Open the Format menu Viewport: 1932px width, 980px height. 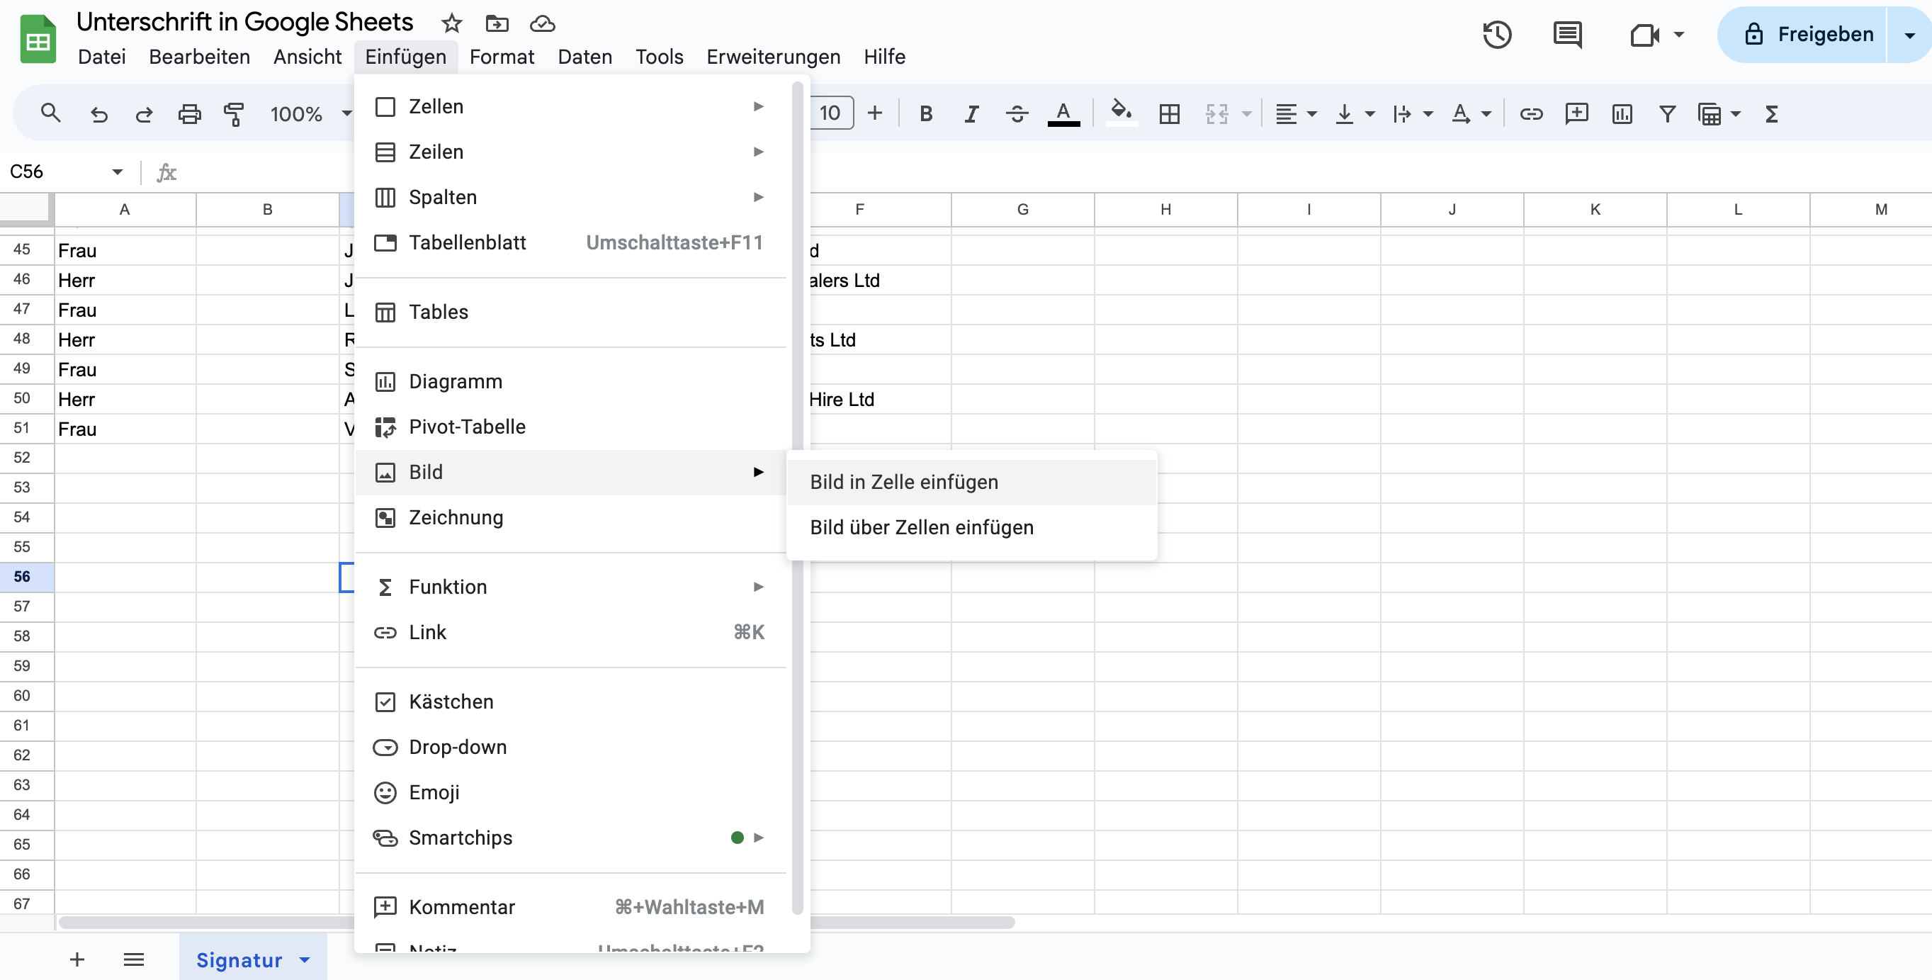coord(502,57)
